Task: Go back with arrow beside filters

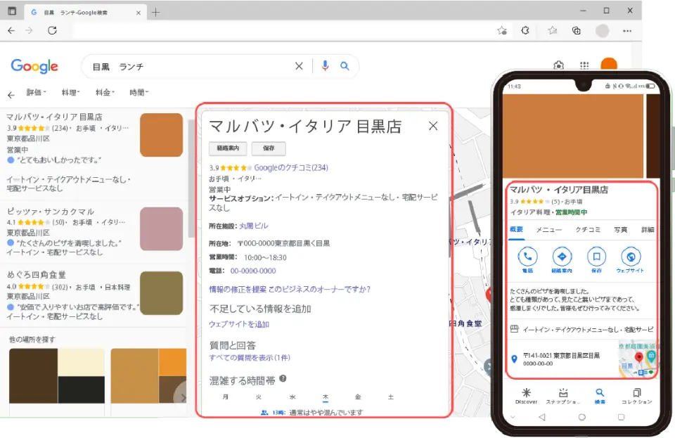Action: point(11,95)
